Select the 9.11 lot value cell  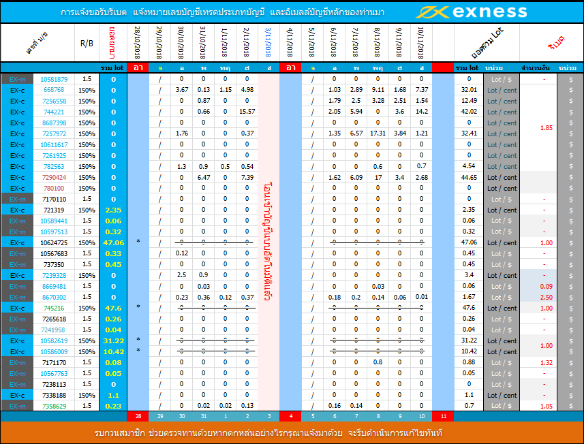tap(378, 90)
